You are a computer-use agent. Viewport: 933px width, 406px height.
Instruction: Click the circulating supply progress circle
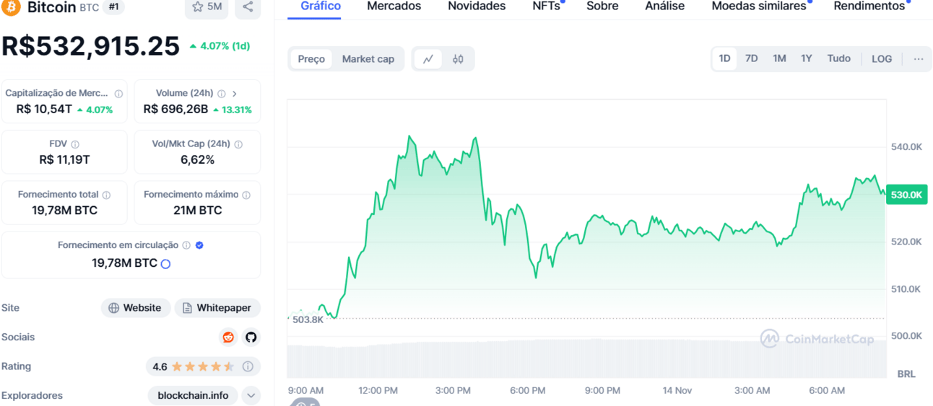coord(165,264)
